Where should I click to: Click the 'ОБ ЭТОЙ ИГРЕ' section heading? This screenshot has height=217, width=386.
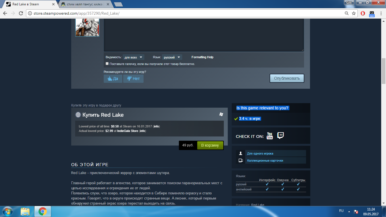(x=90, y=165)
